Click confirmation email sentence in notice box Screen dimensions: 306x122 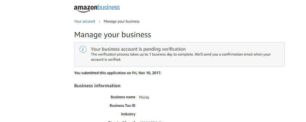[x=181, y=57]
